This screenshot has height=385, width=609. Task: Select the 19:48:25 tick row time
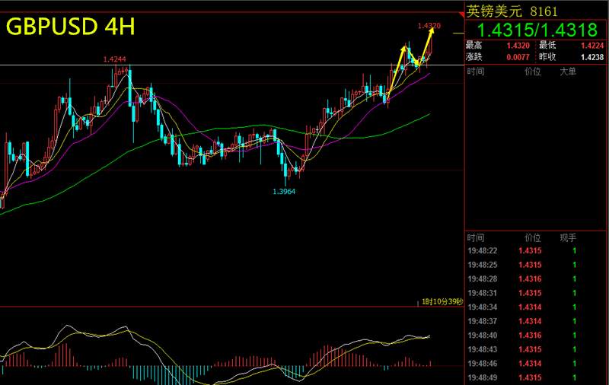(x=483, y=265)
